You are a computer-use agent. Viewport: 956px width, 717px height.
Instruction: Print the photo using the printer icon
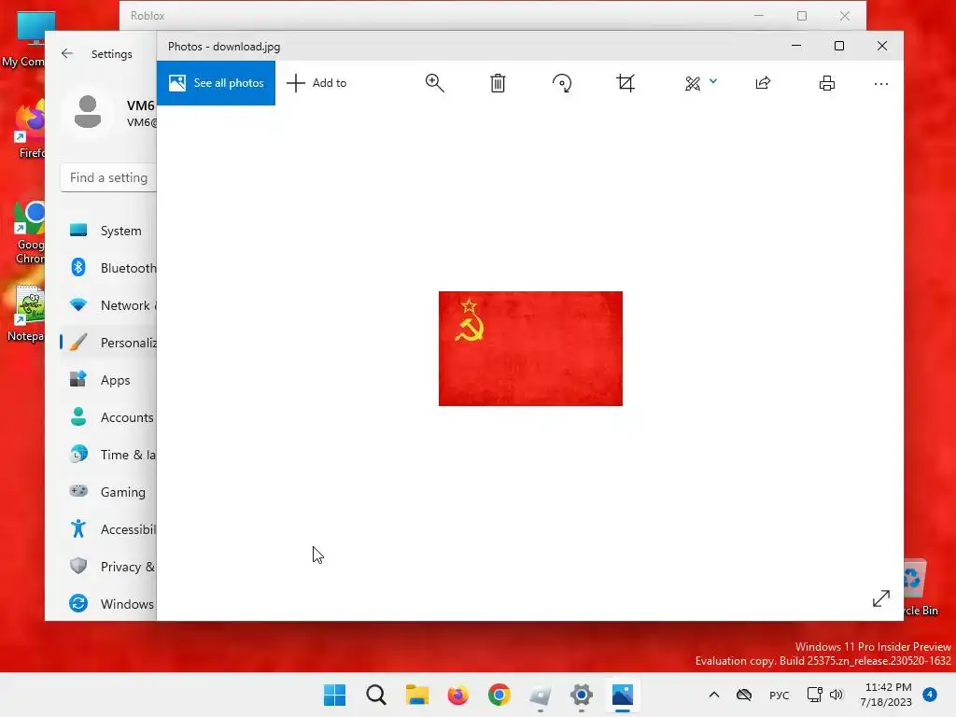coord(827,83)
